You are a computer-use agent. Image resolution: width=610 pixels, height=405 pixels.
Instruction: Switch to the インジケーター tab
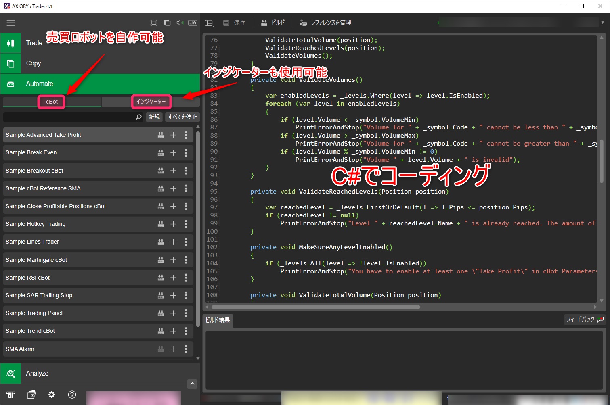coord(151,102)
